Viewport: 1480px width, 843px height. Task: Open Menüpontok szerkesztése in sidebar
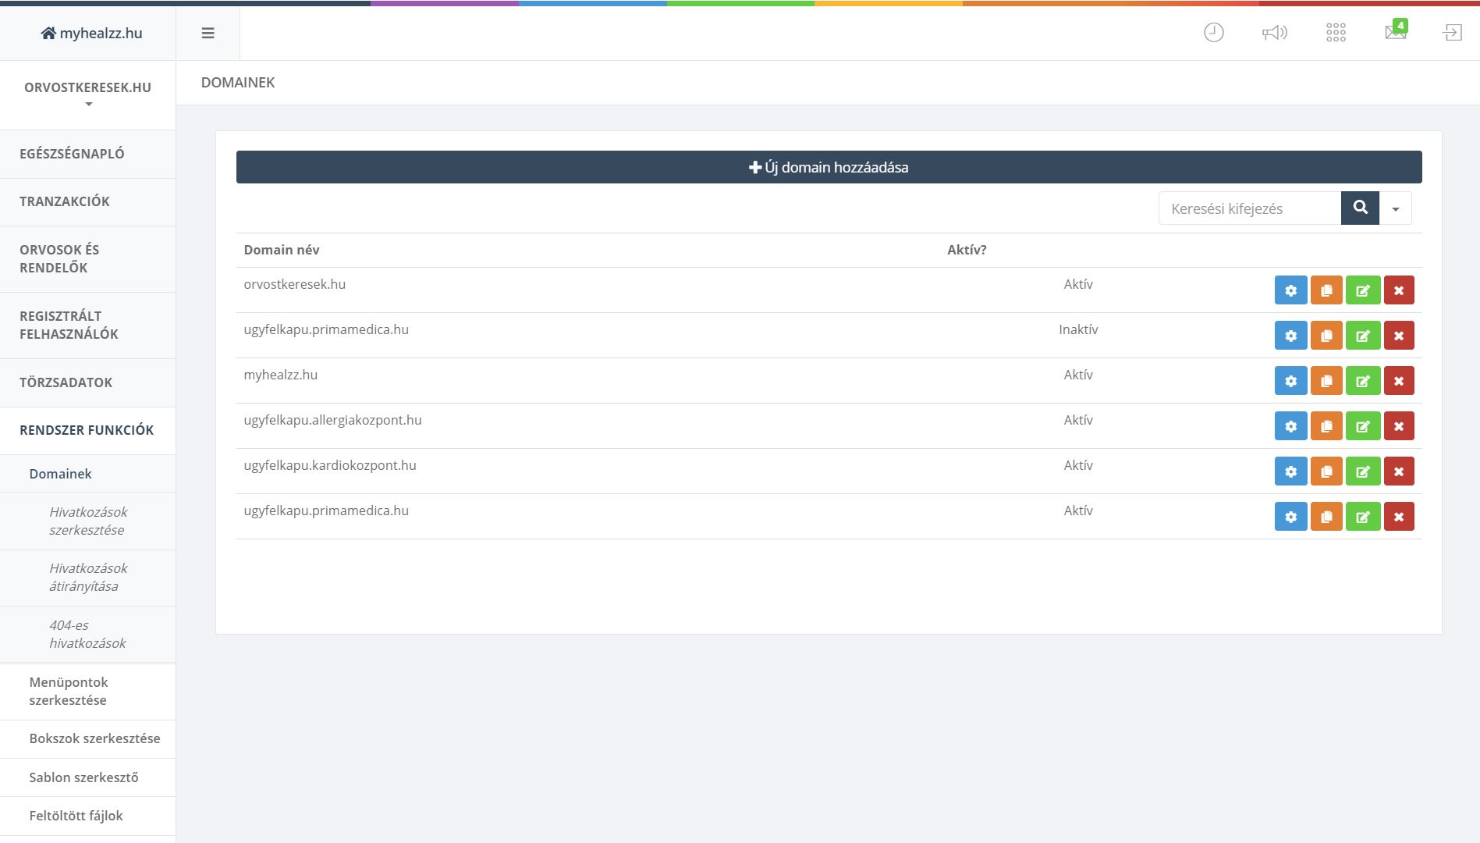(87, 692)
